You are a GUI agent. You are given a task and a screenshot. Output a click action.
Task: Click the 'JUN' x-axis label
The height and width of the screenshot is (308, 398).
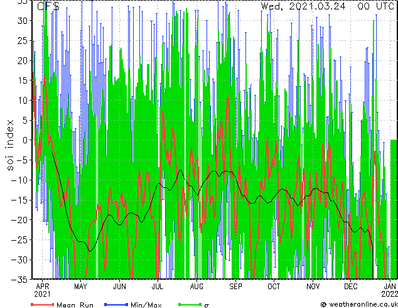point(119,287)
